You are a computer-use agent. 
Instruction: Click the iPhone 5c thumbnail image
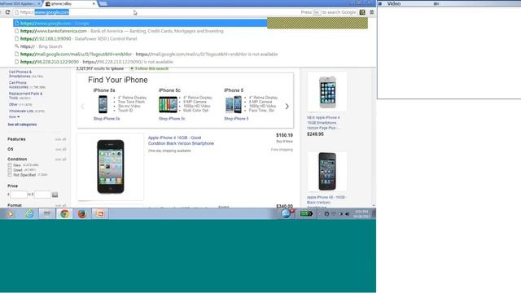tap(169, 104)
